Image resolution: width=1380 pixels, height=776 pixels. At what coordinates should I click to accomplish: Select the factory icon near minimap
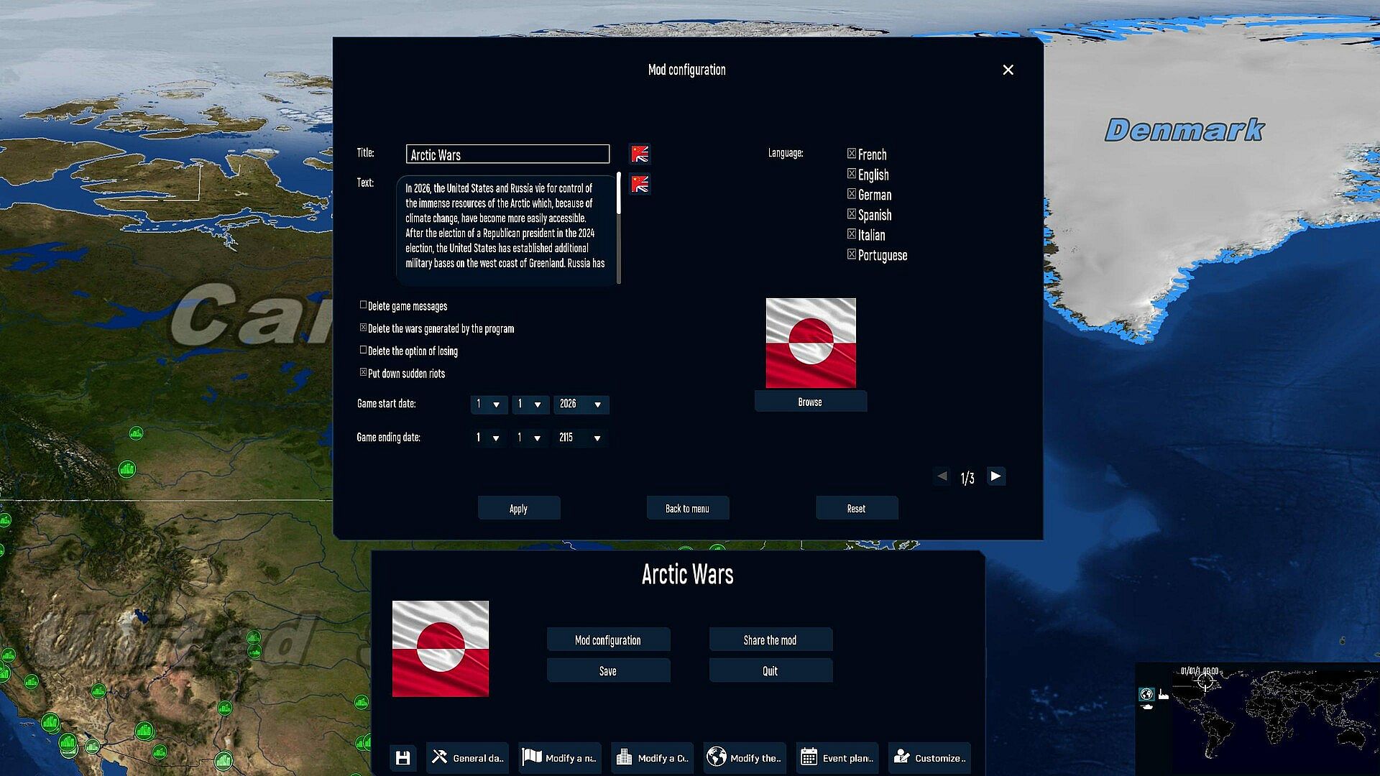[x=1164, y=694]
